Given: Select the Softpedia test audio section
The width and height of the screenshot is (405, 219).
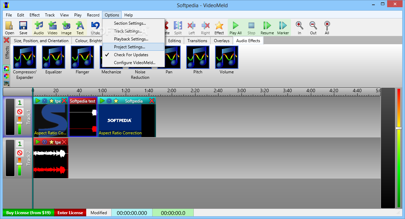Looking at the screenshot, I should coord(83,117).
